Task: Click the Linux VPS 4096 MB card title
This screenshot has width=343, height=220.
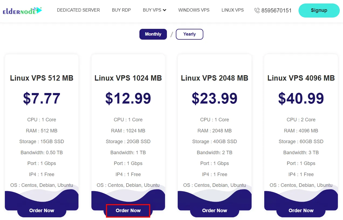Action: coord(301,78)
